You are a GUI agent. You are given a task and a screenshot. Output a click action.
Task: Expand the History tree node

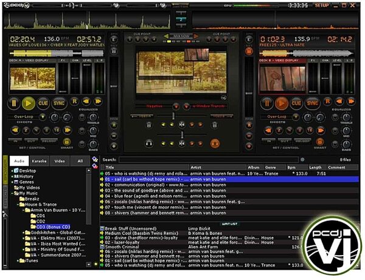point(12,177)
